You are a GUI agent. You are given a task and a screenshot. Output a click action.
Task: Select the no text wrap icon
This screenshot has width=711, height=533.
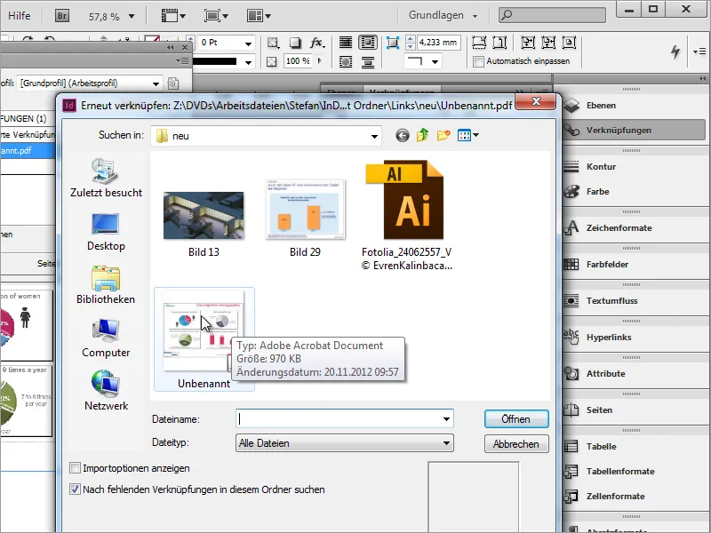point(346,43)
